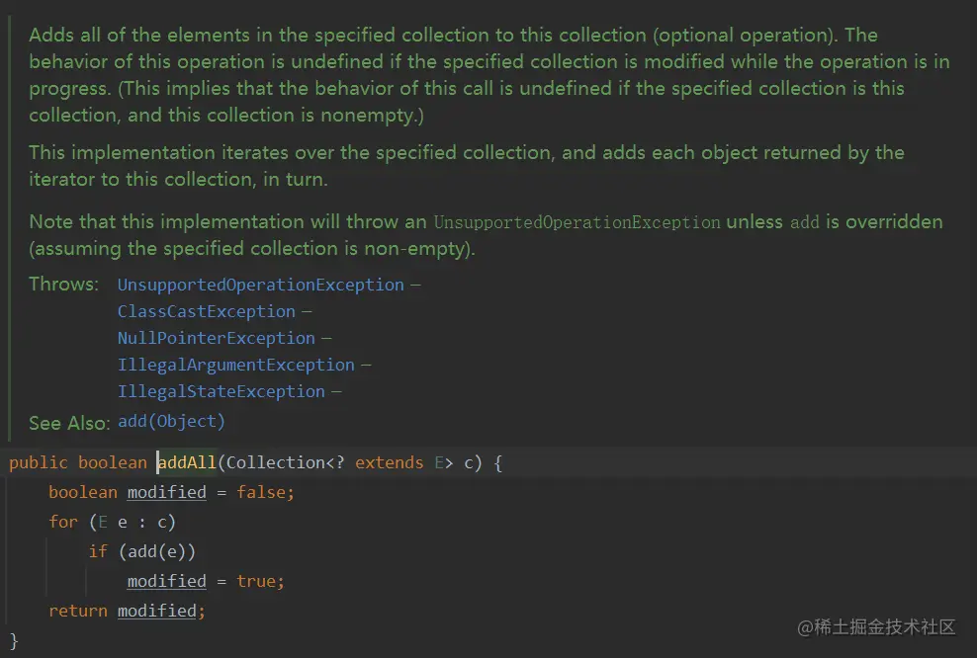The width and height of the screenshot is (977, 658).
Task: Click the addAll method name
Action: tap(186, 462)
